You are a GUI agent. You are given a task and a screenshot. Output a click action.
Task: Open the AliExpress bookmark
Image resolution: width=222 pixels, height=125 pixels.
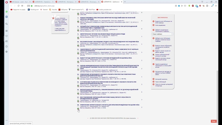point(63,10)
